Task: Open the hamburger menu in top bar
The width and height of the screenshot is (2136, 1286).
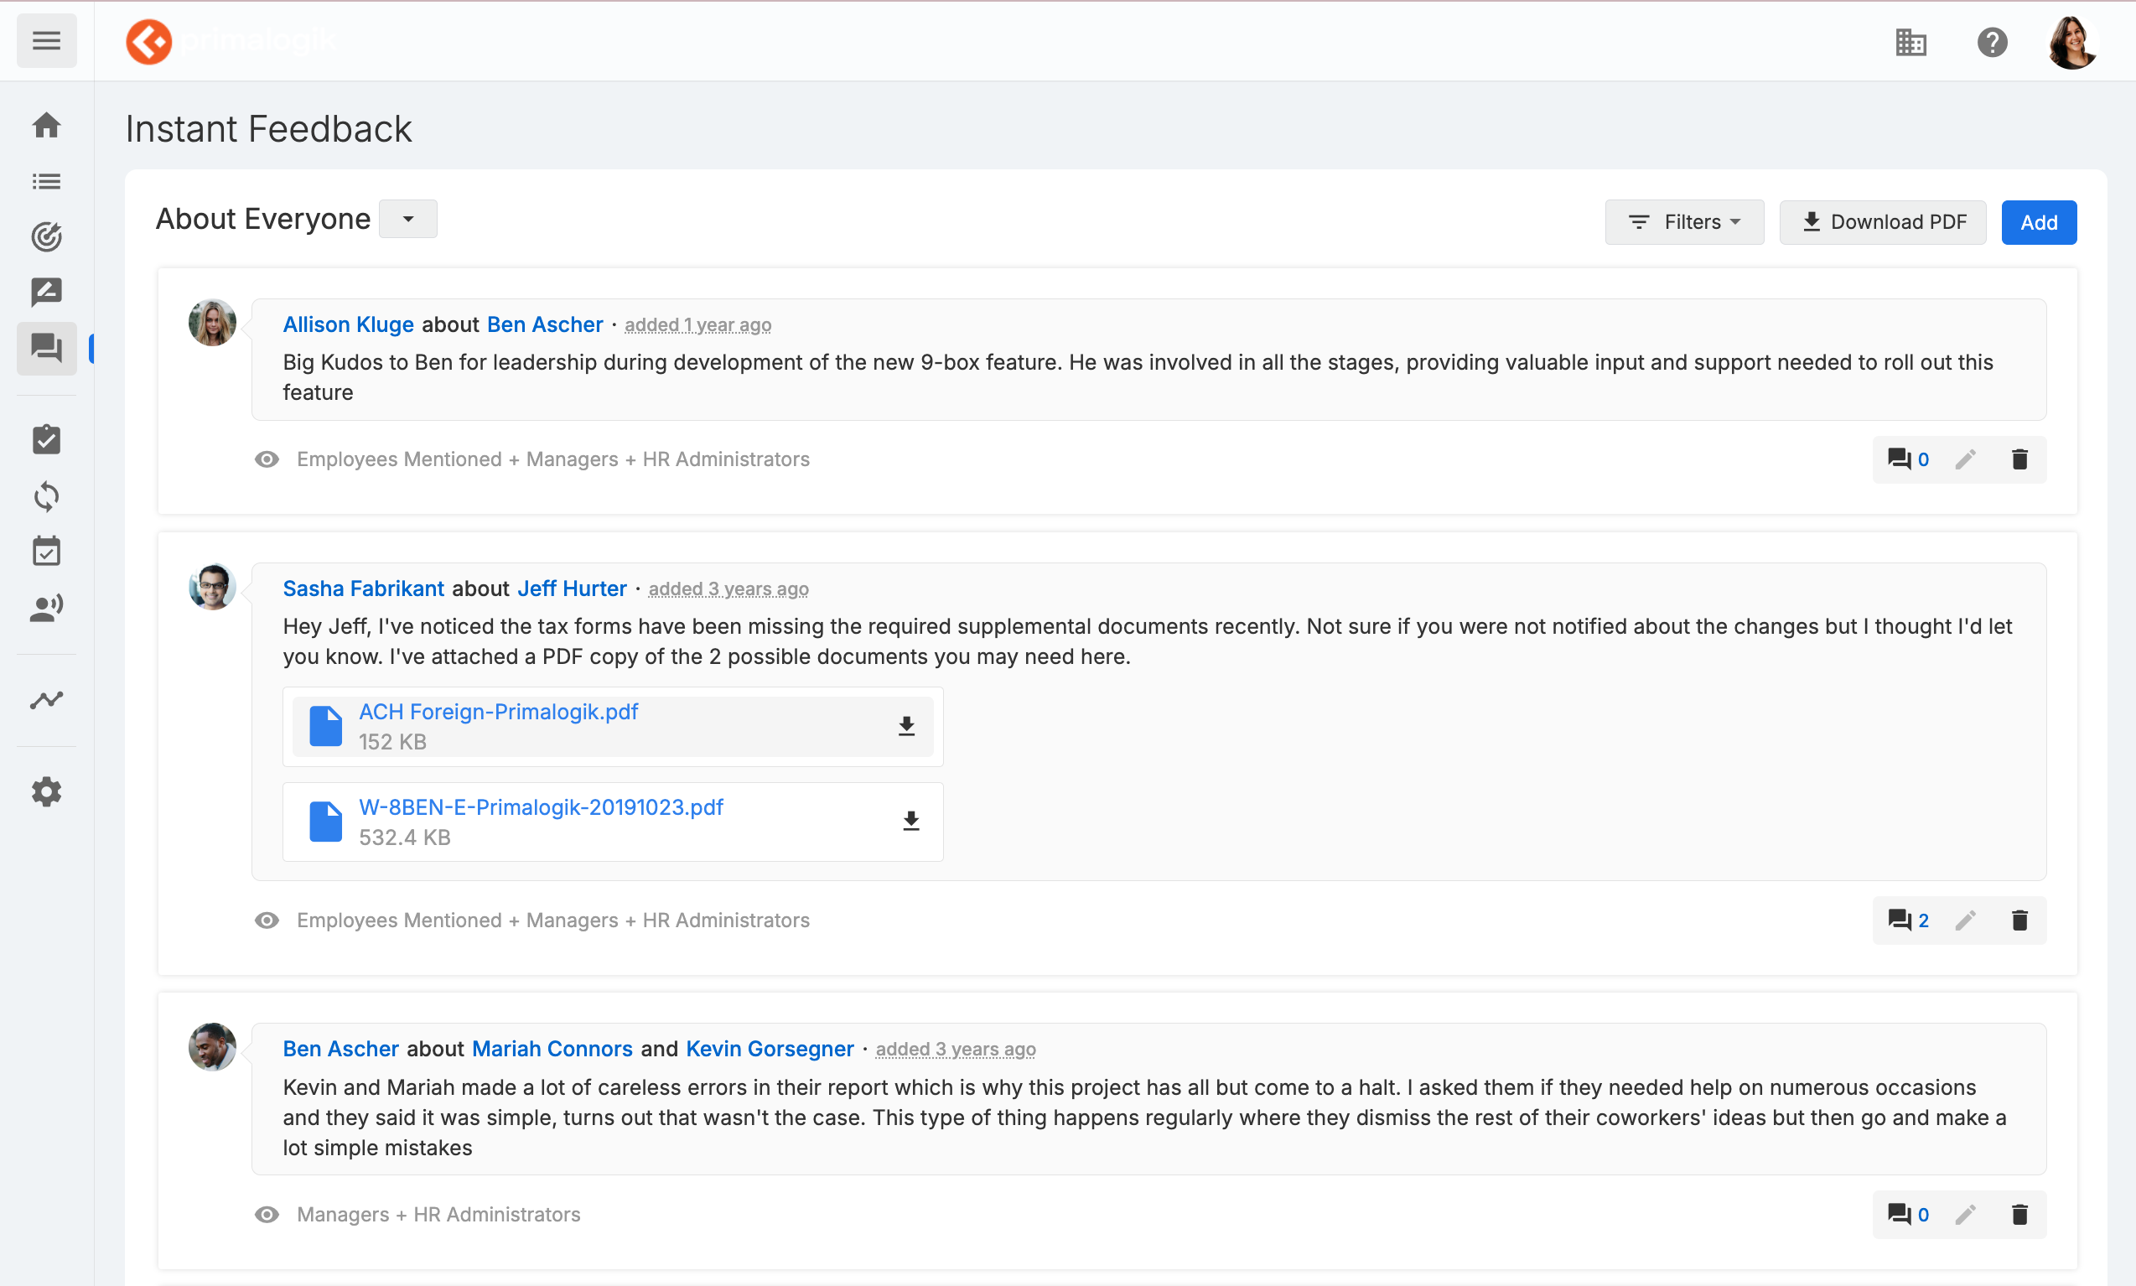Action: [x=46, y=41]
